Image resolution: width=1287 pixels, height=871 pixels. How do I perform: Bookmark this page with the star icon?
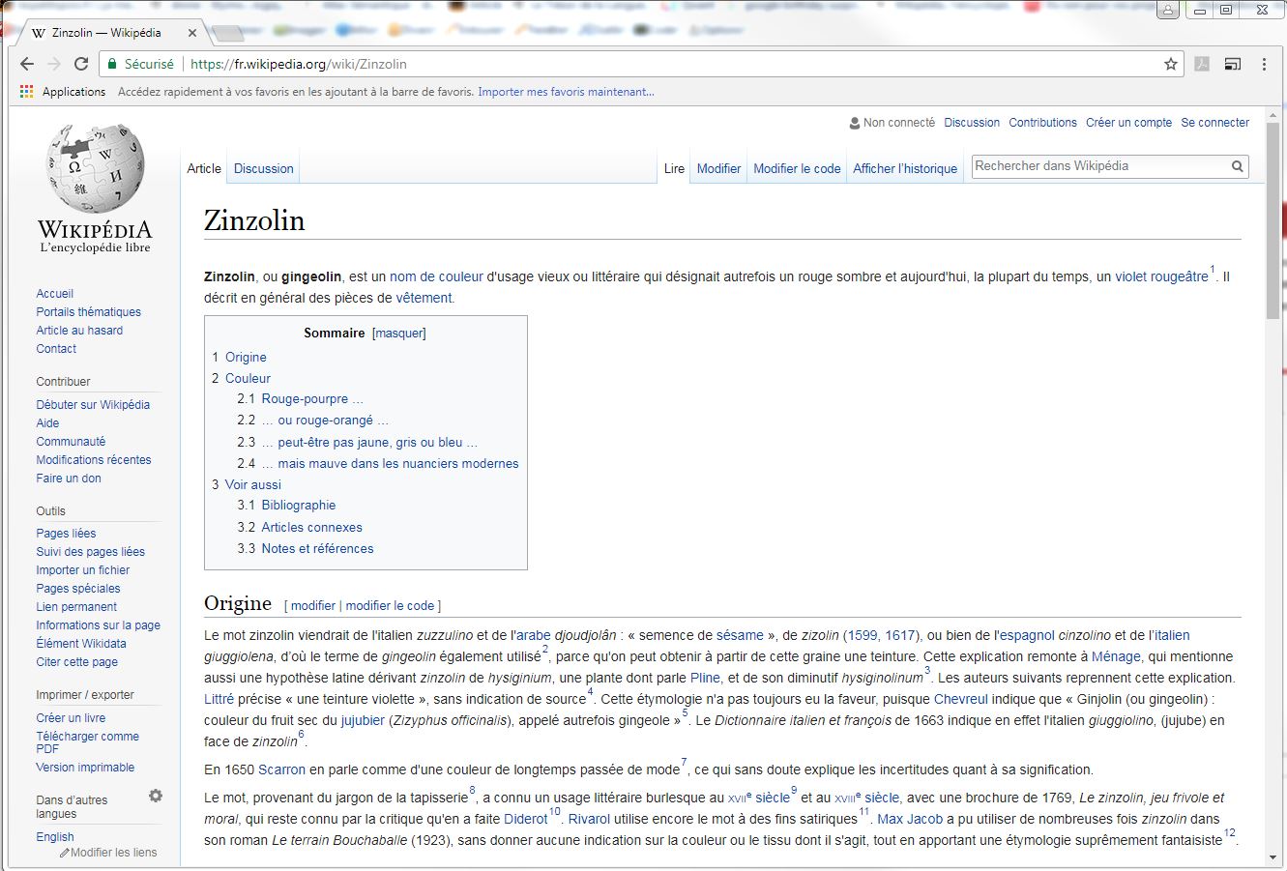click(1171, 64)
